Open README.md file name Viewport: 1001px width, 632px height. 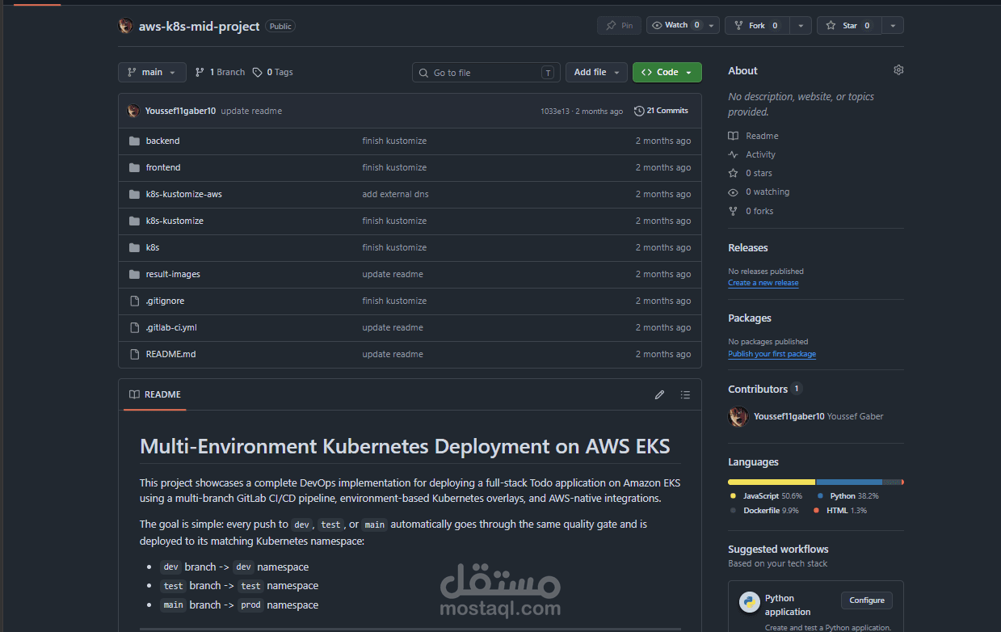pyautogui.click(x=170, y=354)
